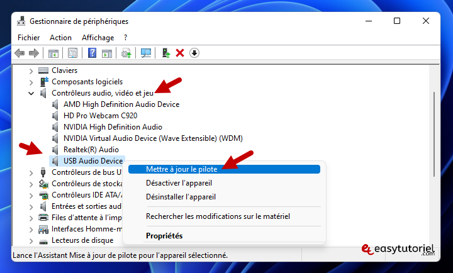Expand the Contrôleurs de stockage category
453x273 pixels.
click(31, 184)
